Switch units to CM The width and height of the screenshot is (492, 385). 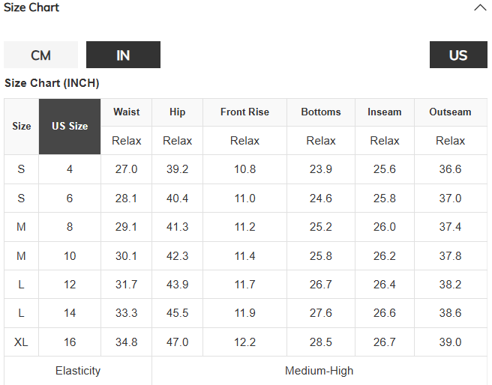(40, 55)
